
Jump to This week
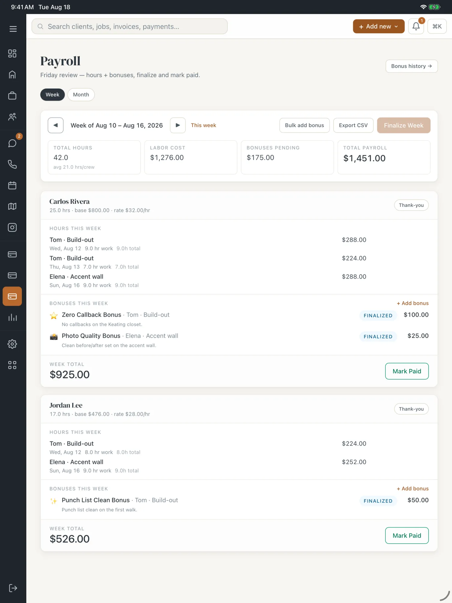click(203, 125)
